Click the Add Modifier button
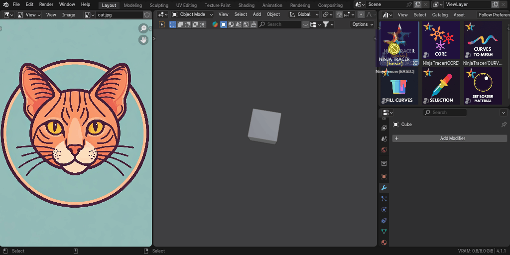The image size is (510, 255). (450, 138)
